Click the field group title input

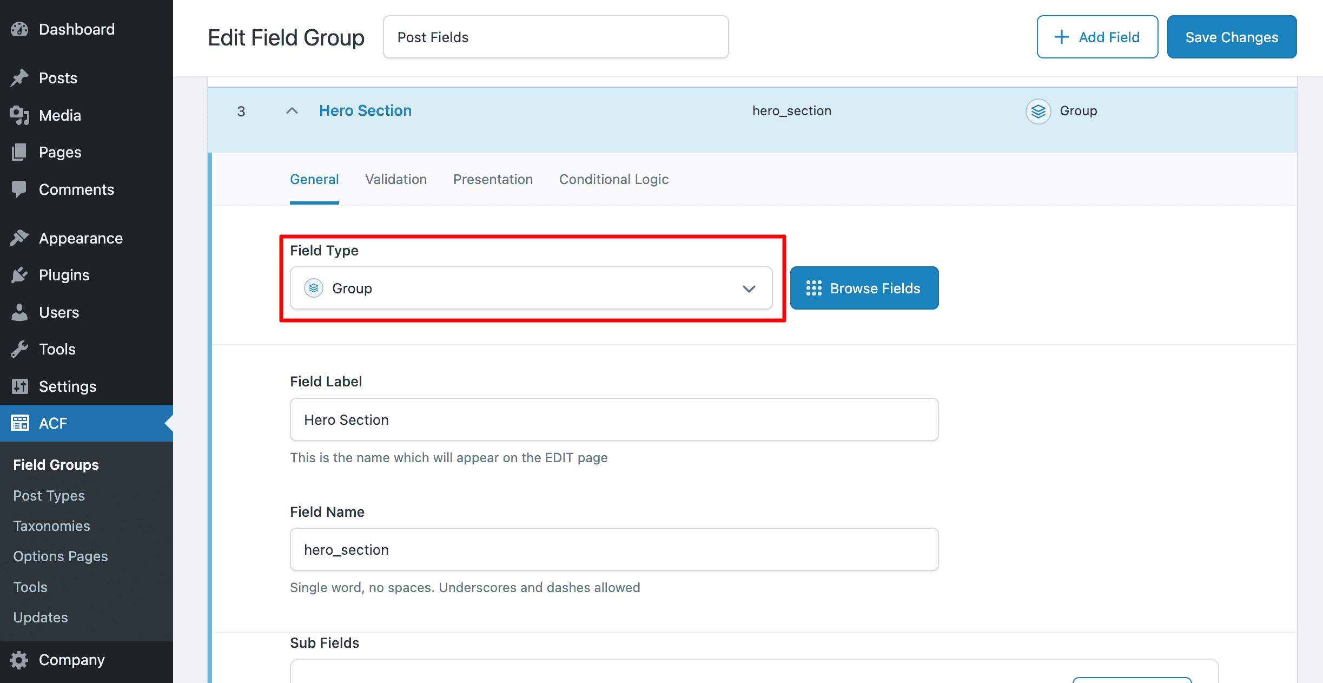556,37
